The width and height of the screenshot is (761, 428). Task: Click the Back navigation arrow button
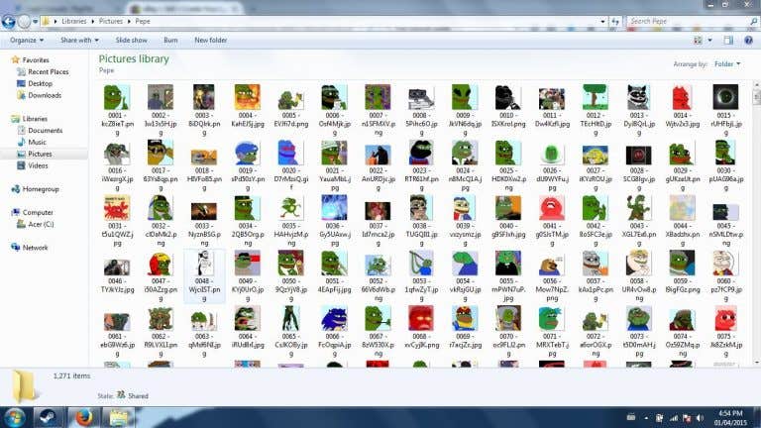(x=8, y=22)
